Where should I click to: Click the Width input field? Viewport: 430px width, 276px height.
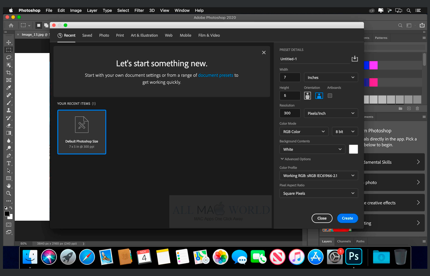290,78
